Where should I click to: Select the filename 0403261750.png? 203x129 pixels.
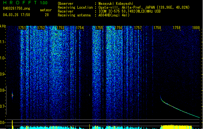pyautogui.click(x=16, y=9)
